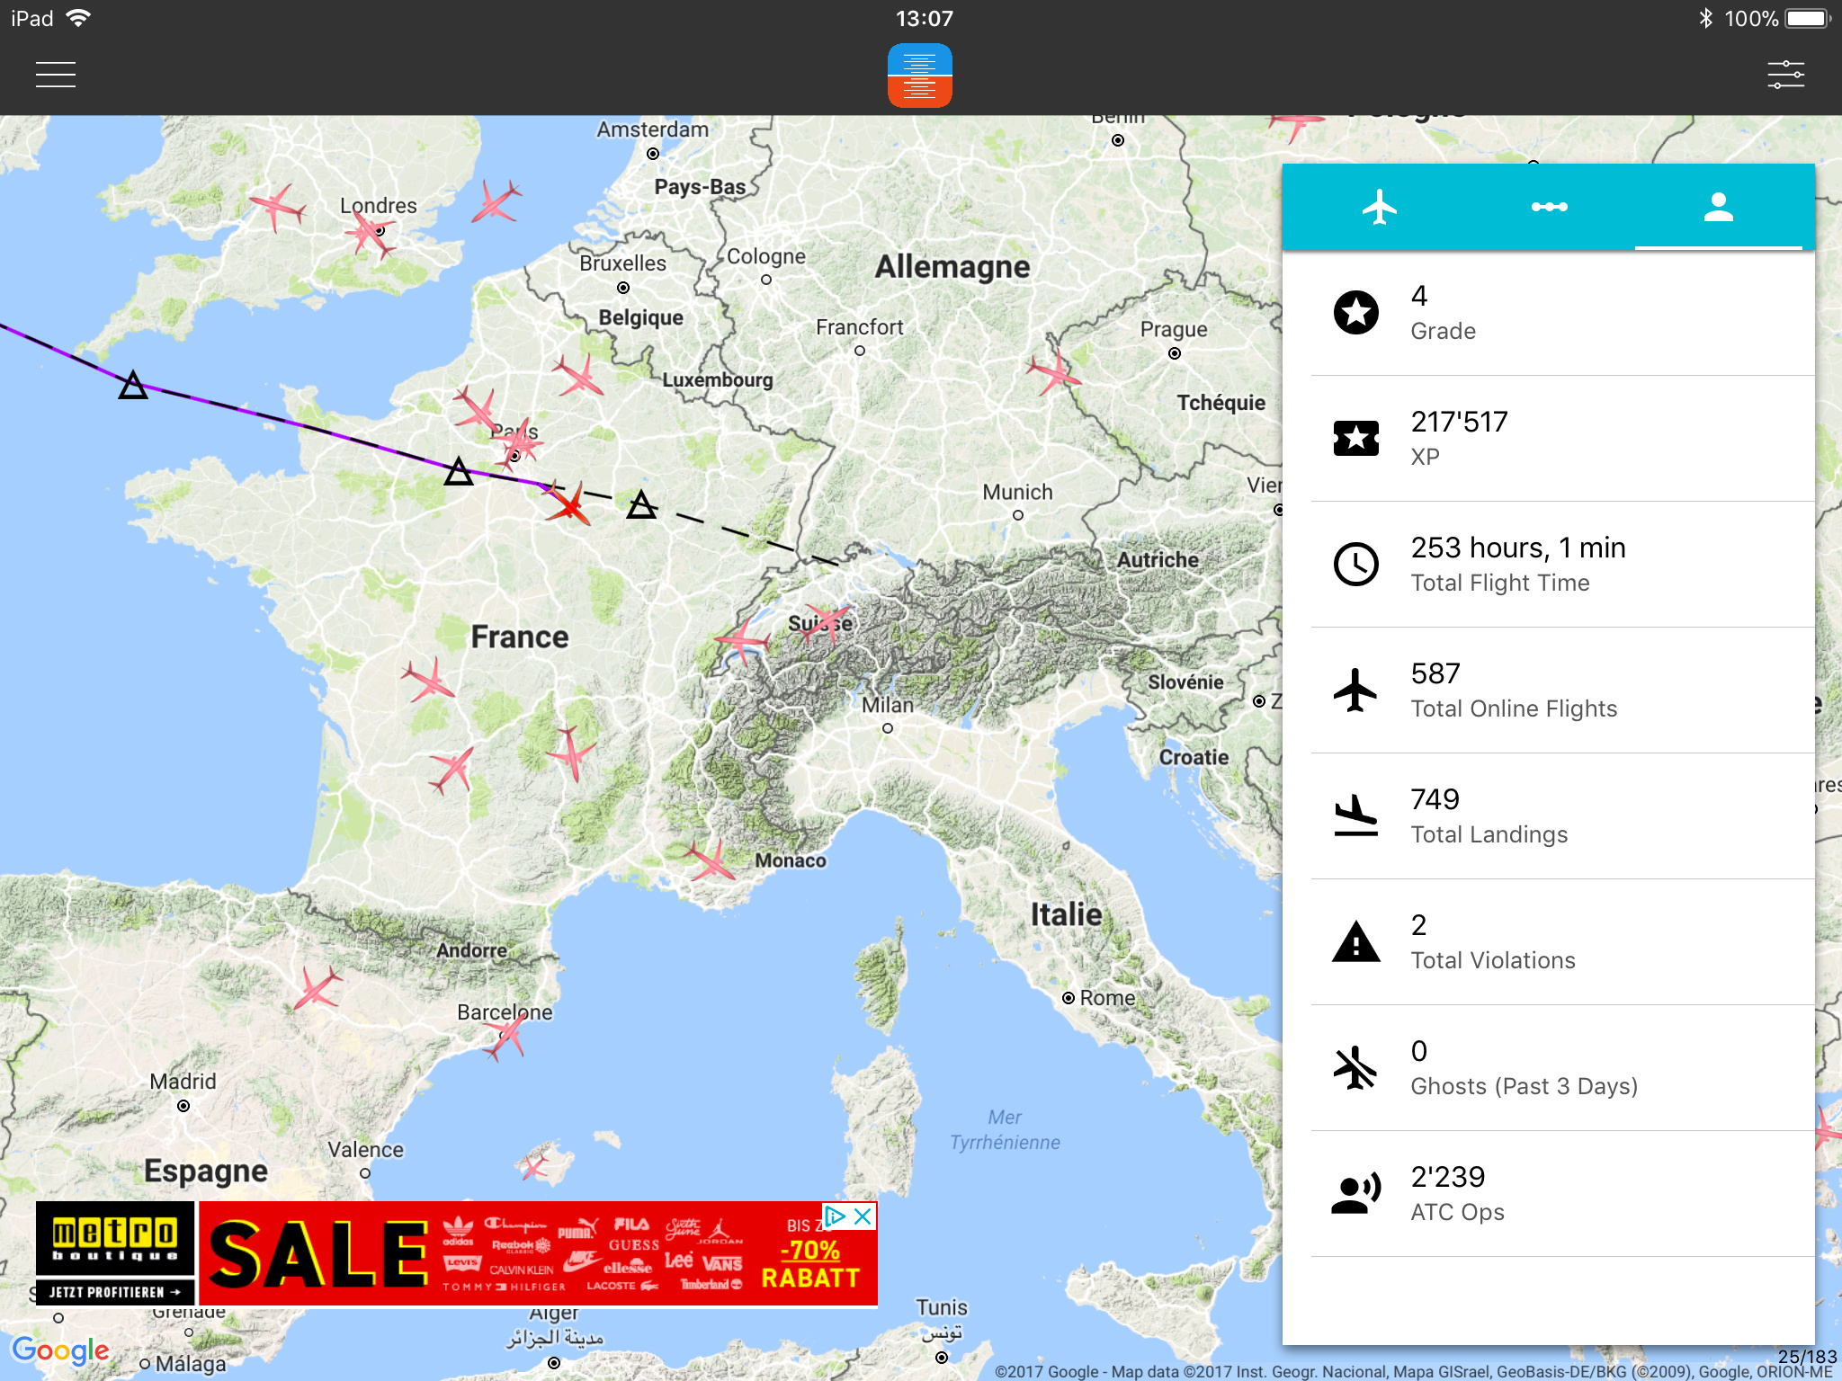Open the filter settings sliders icon
1842x1381 pixels.
1785,75
